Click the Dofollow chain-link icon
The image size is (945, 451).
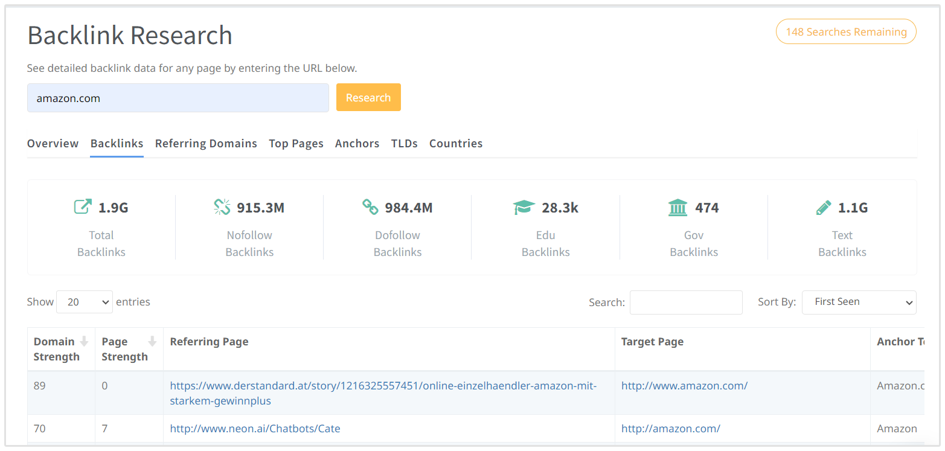(370, 207)
